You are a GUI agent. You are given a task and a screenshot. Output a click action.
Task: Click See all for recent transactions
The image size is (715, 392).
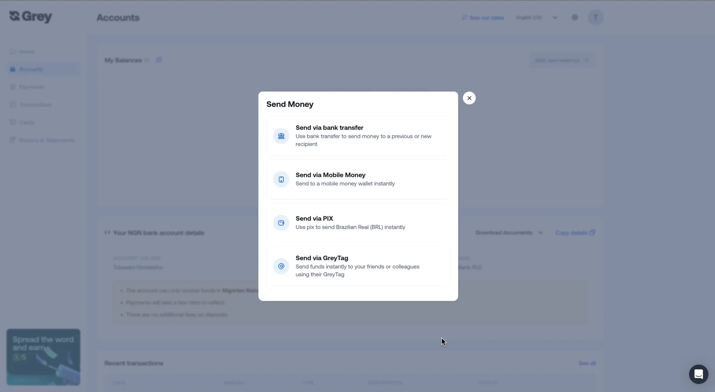pyautogui.click(x=587, y=363)
